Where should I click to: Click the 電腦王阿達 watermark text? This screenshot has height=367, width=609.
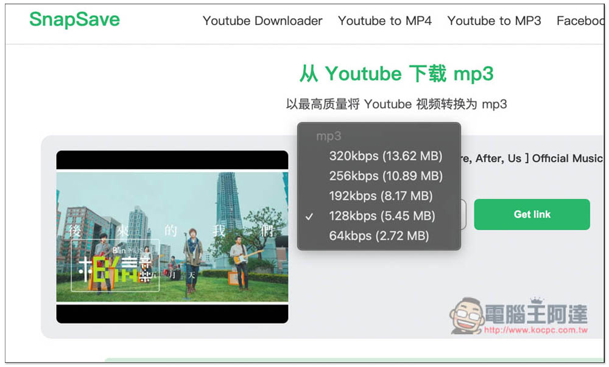[536, 313]
